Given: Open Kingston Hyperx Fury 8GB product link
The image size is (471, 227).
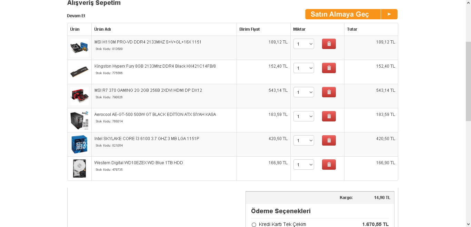Looking at the screenshot, I should (155, 66).
